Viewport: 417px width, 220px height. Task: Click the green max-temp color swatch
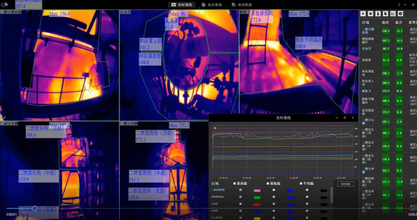[257, 197]
